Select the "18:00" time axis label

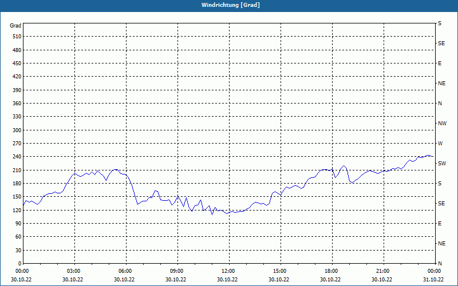click(332, 271)
